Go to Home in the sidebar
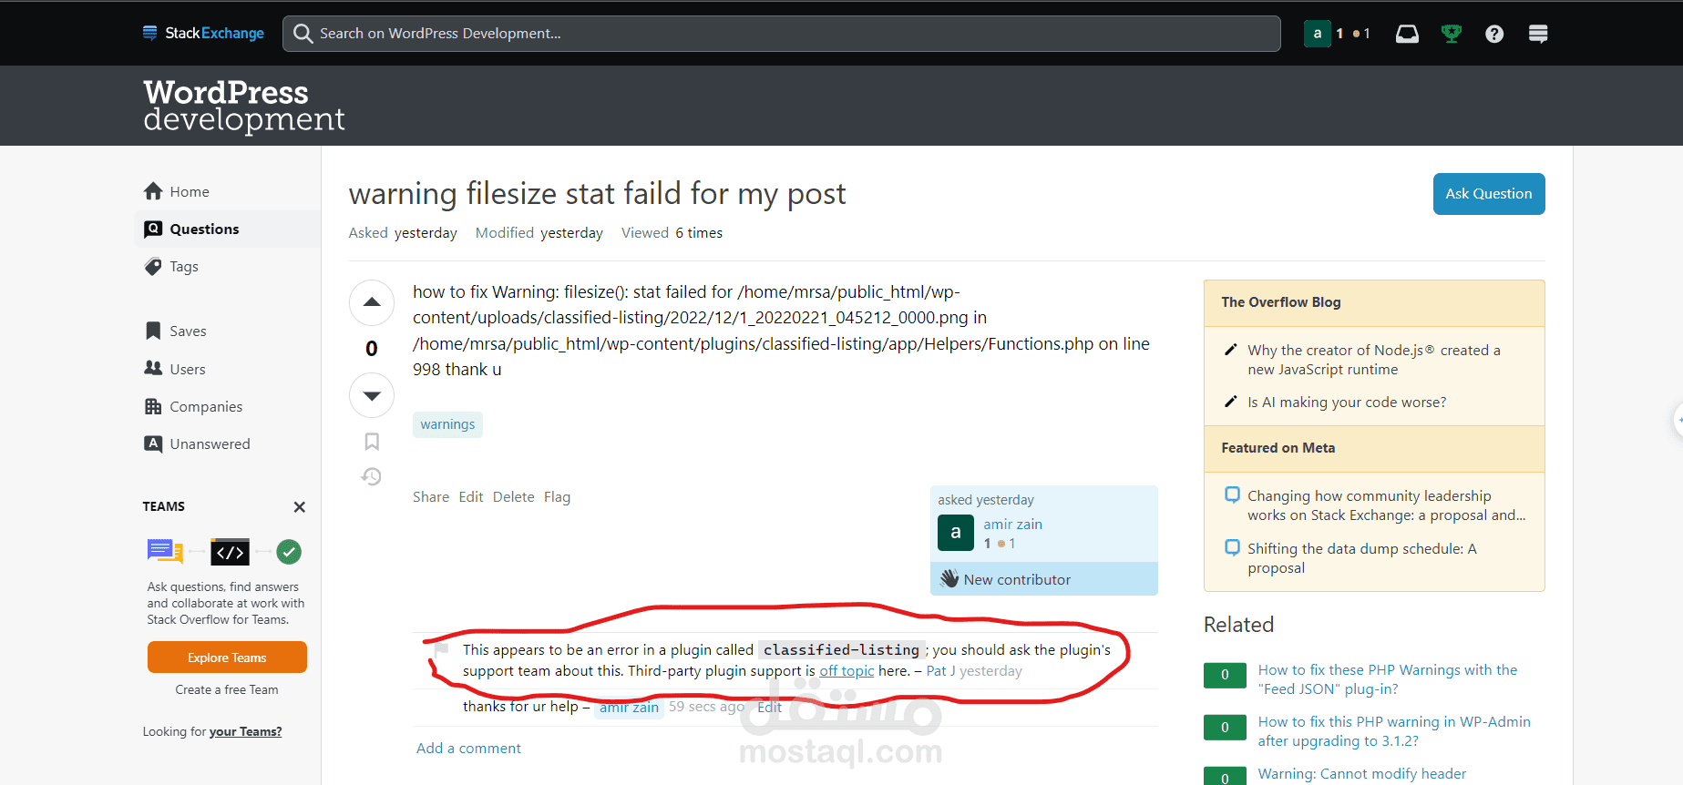Image resolution: width=1683 pixels, height=785 pixels. coord(177,191)
